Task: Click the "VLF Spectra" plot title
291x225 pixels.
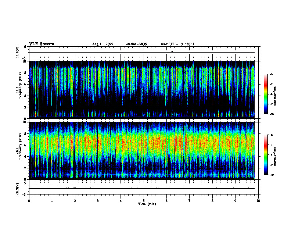Action: tap(42, 44)
